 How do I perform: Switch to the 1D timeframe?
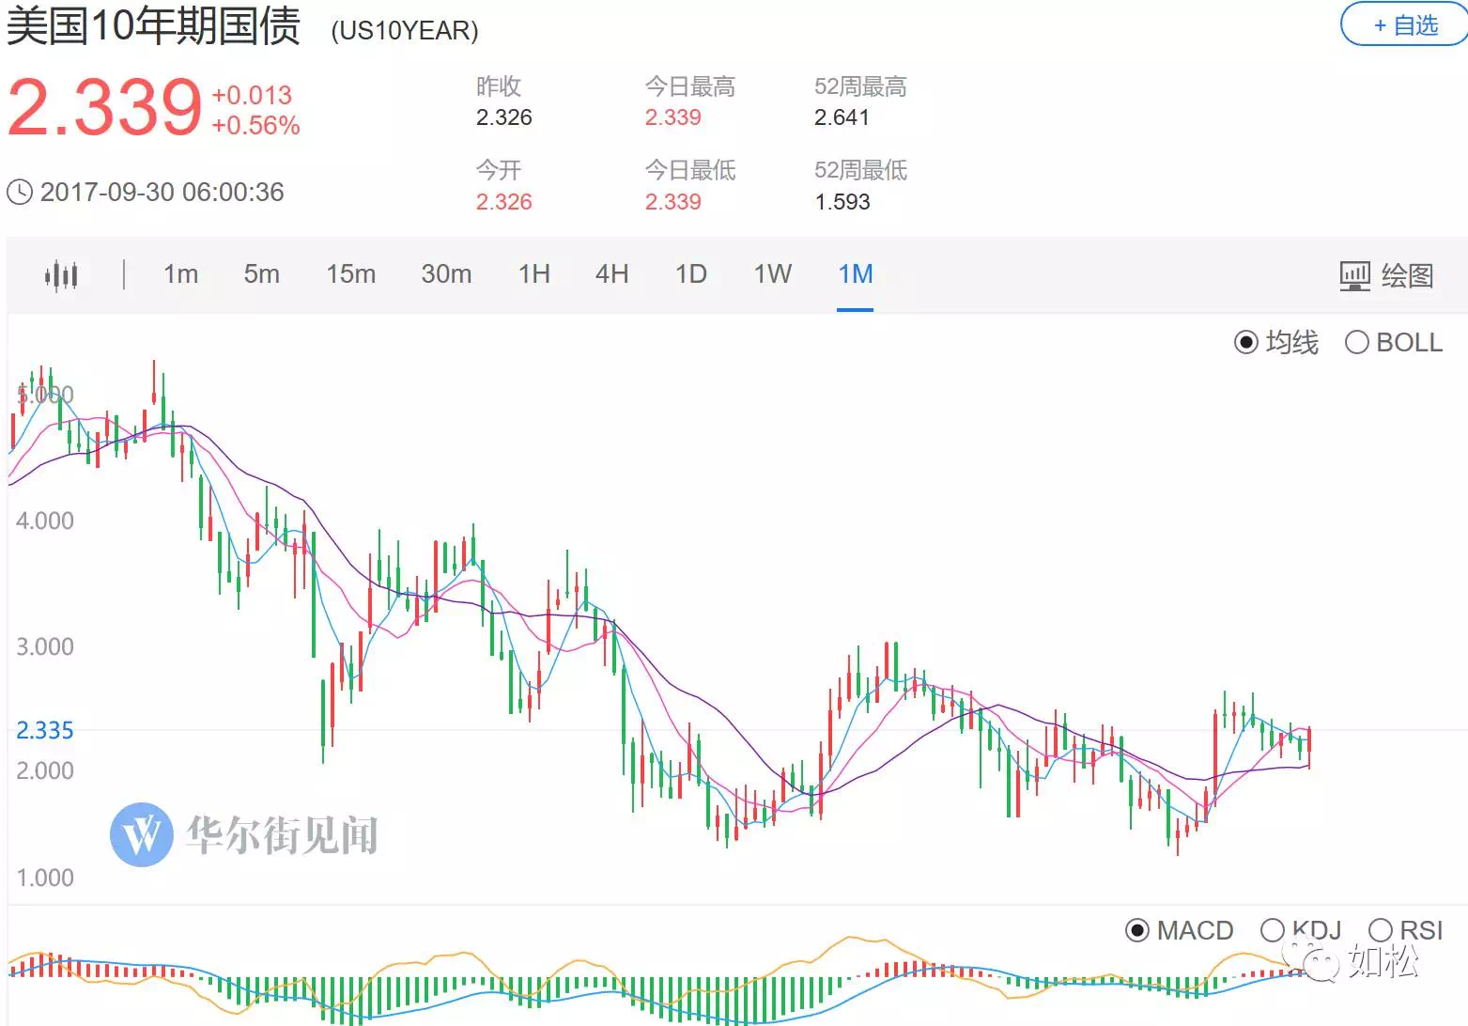(x=690, y=274)
